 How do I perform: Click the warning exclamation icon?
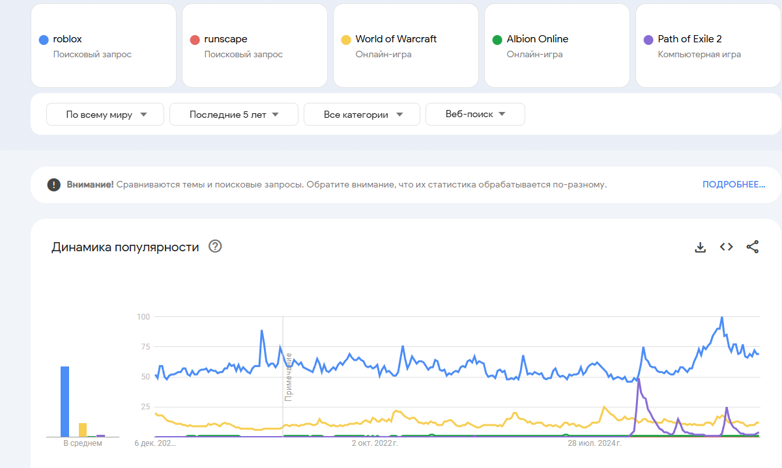[x=54, y=185]
